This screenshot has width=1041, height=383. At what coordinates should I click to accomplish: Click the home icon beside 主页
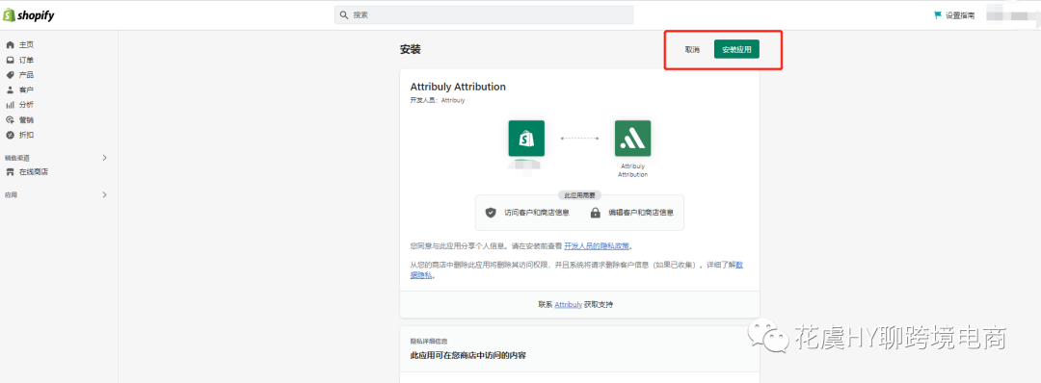click(10, 45)
